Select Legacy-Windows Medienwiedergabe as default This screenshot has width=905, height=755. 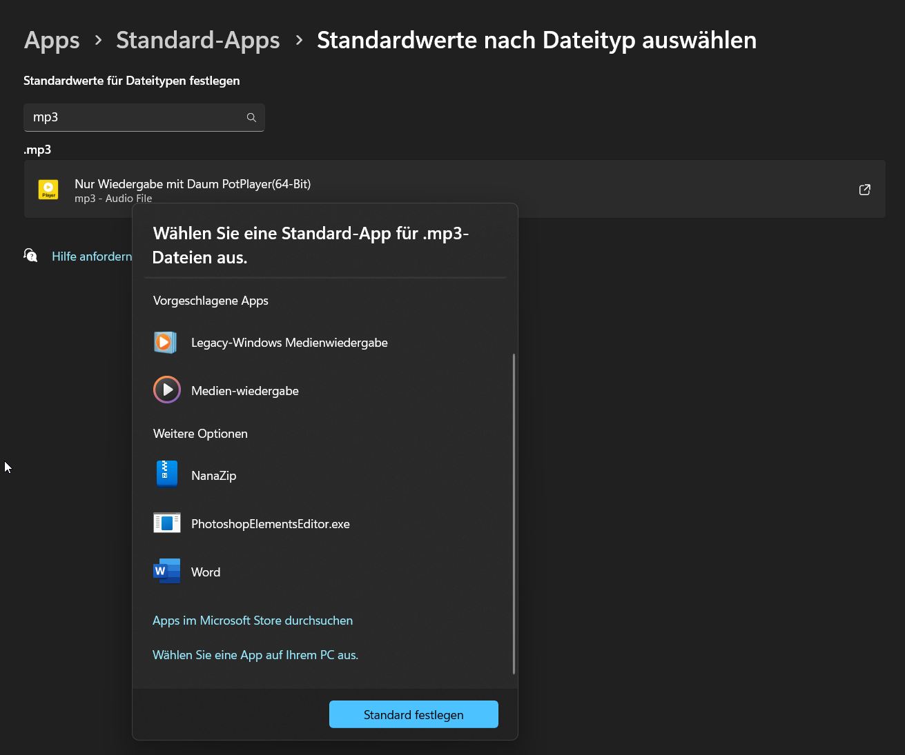pyautogui.click(x=289, y=343)
